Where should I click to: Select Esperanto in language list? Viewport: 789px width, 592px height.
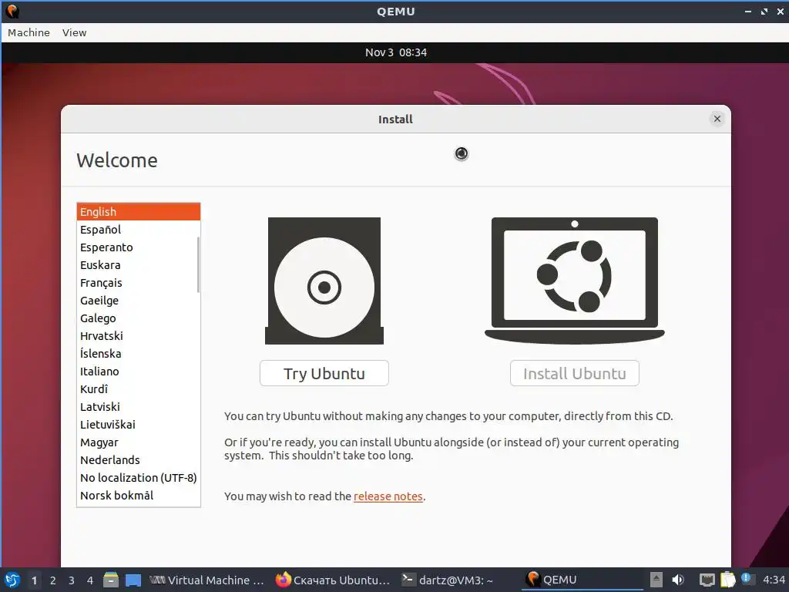pyautogui.click(x=139, y=247)
